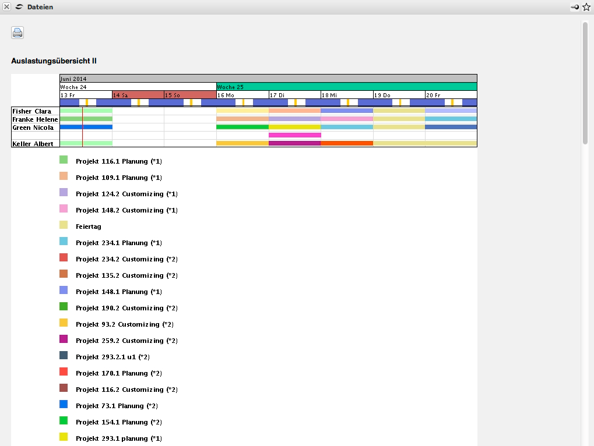594x446 pixels.
Task: Click the Dateien panel logo icon
Action: [x=19, y=7]
